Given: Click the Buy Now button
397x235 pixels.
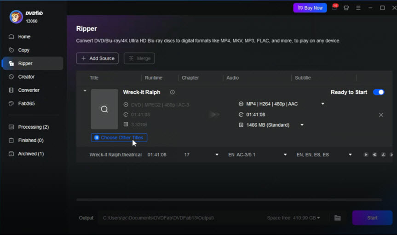Looking at the screenshot, I should tap(310, 8).
